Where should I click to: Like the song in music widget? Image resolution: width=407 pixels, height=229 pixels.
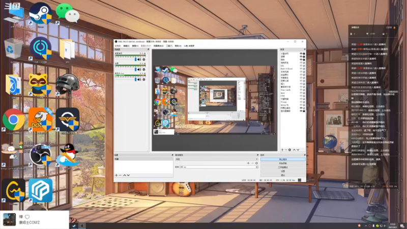(27, 217)
